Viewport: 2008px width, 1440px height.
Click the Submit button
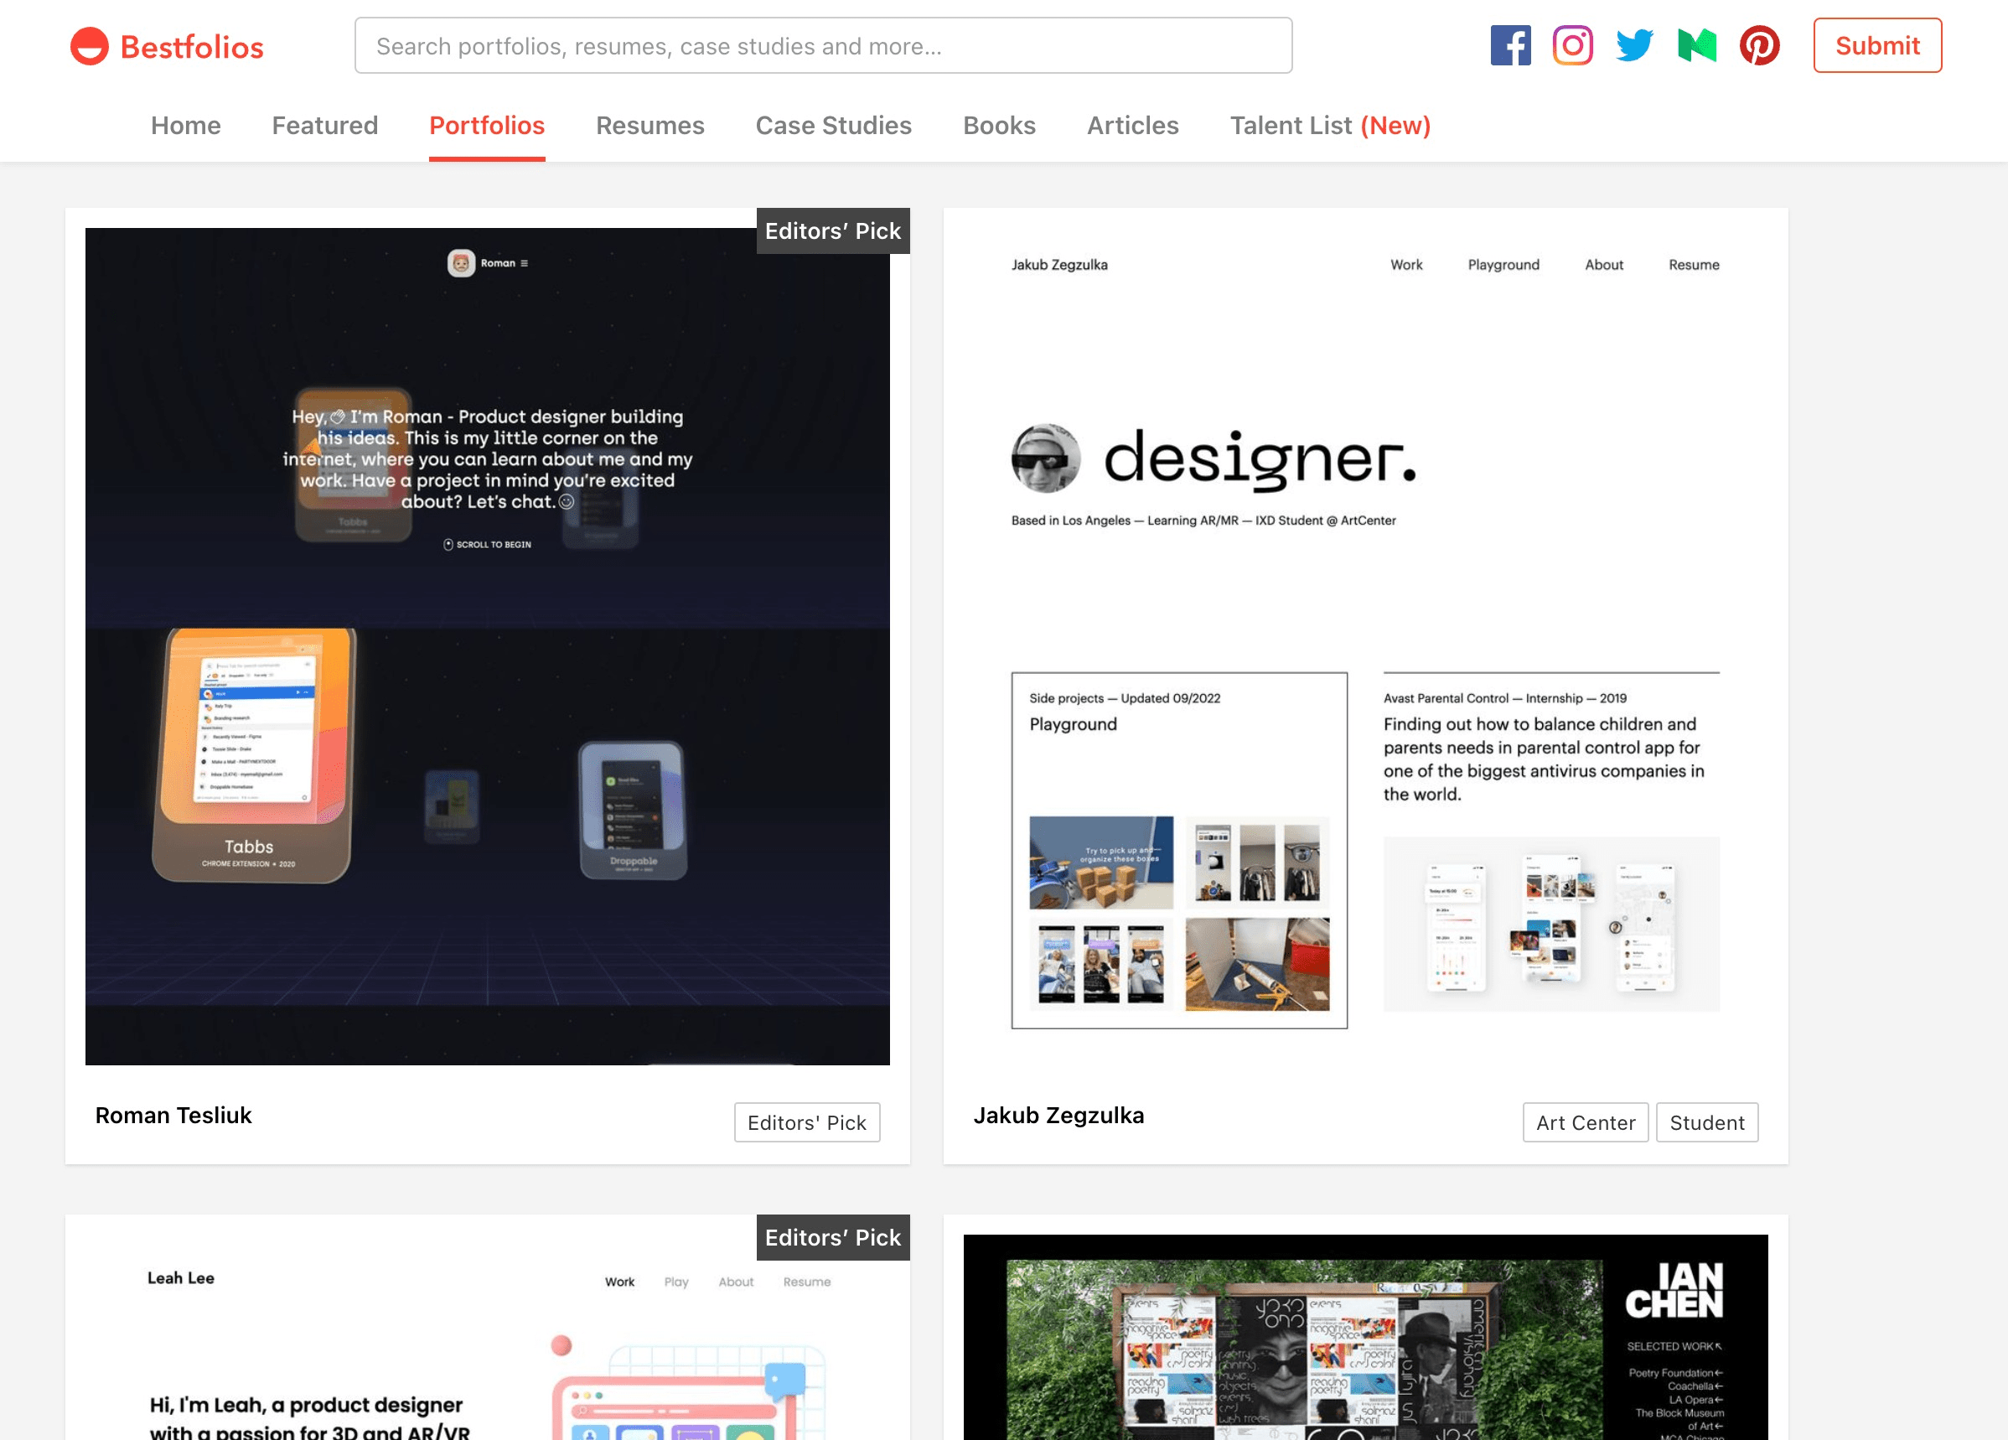[1877, 45]
